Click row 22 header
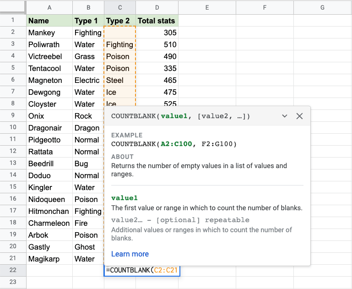 pyautogui.click(x=13, y=270)
